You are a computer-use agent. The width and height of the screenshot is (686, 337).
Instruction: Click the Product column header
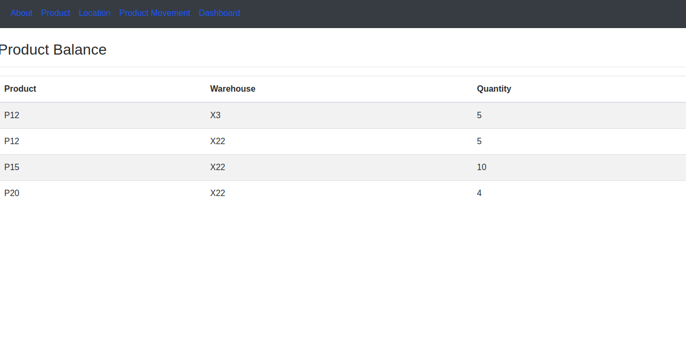(20, 88)
